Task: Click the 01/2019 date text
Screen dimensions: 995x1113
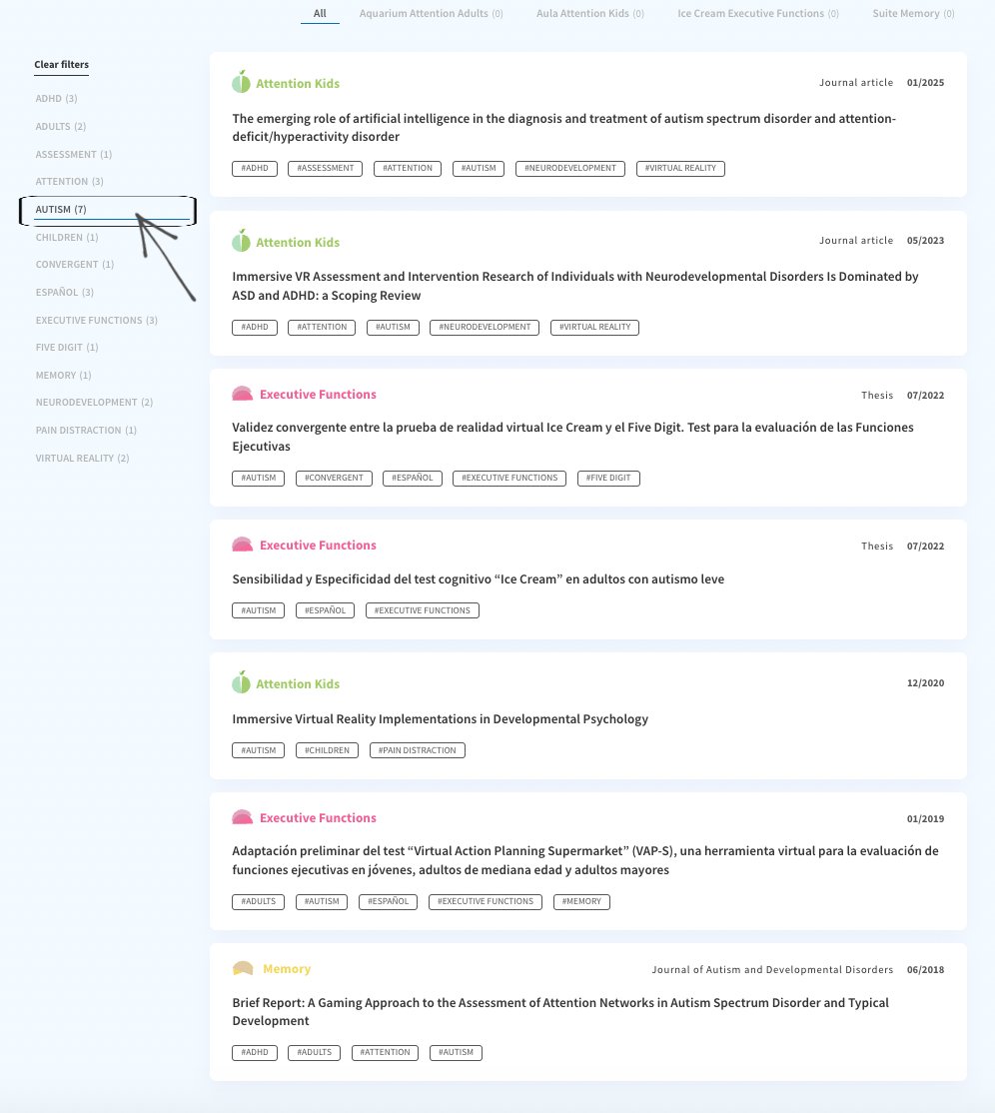Action: coord(925,818)
